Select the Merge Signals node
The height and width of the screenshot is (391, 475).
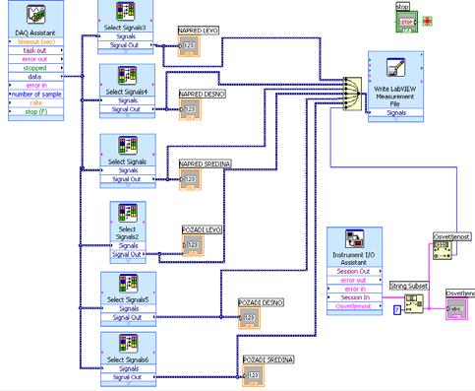pos(352,94)
